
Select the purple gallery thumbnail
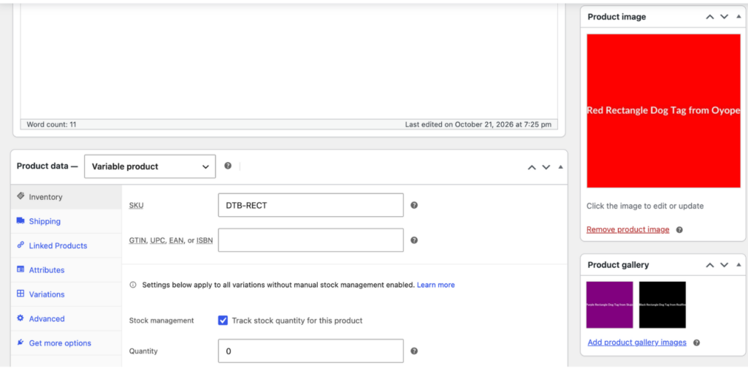click(x=610, y=304)
